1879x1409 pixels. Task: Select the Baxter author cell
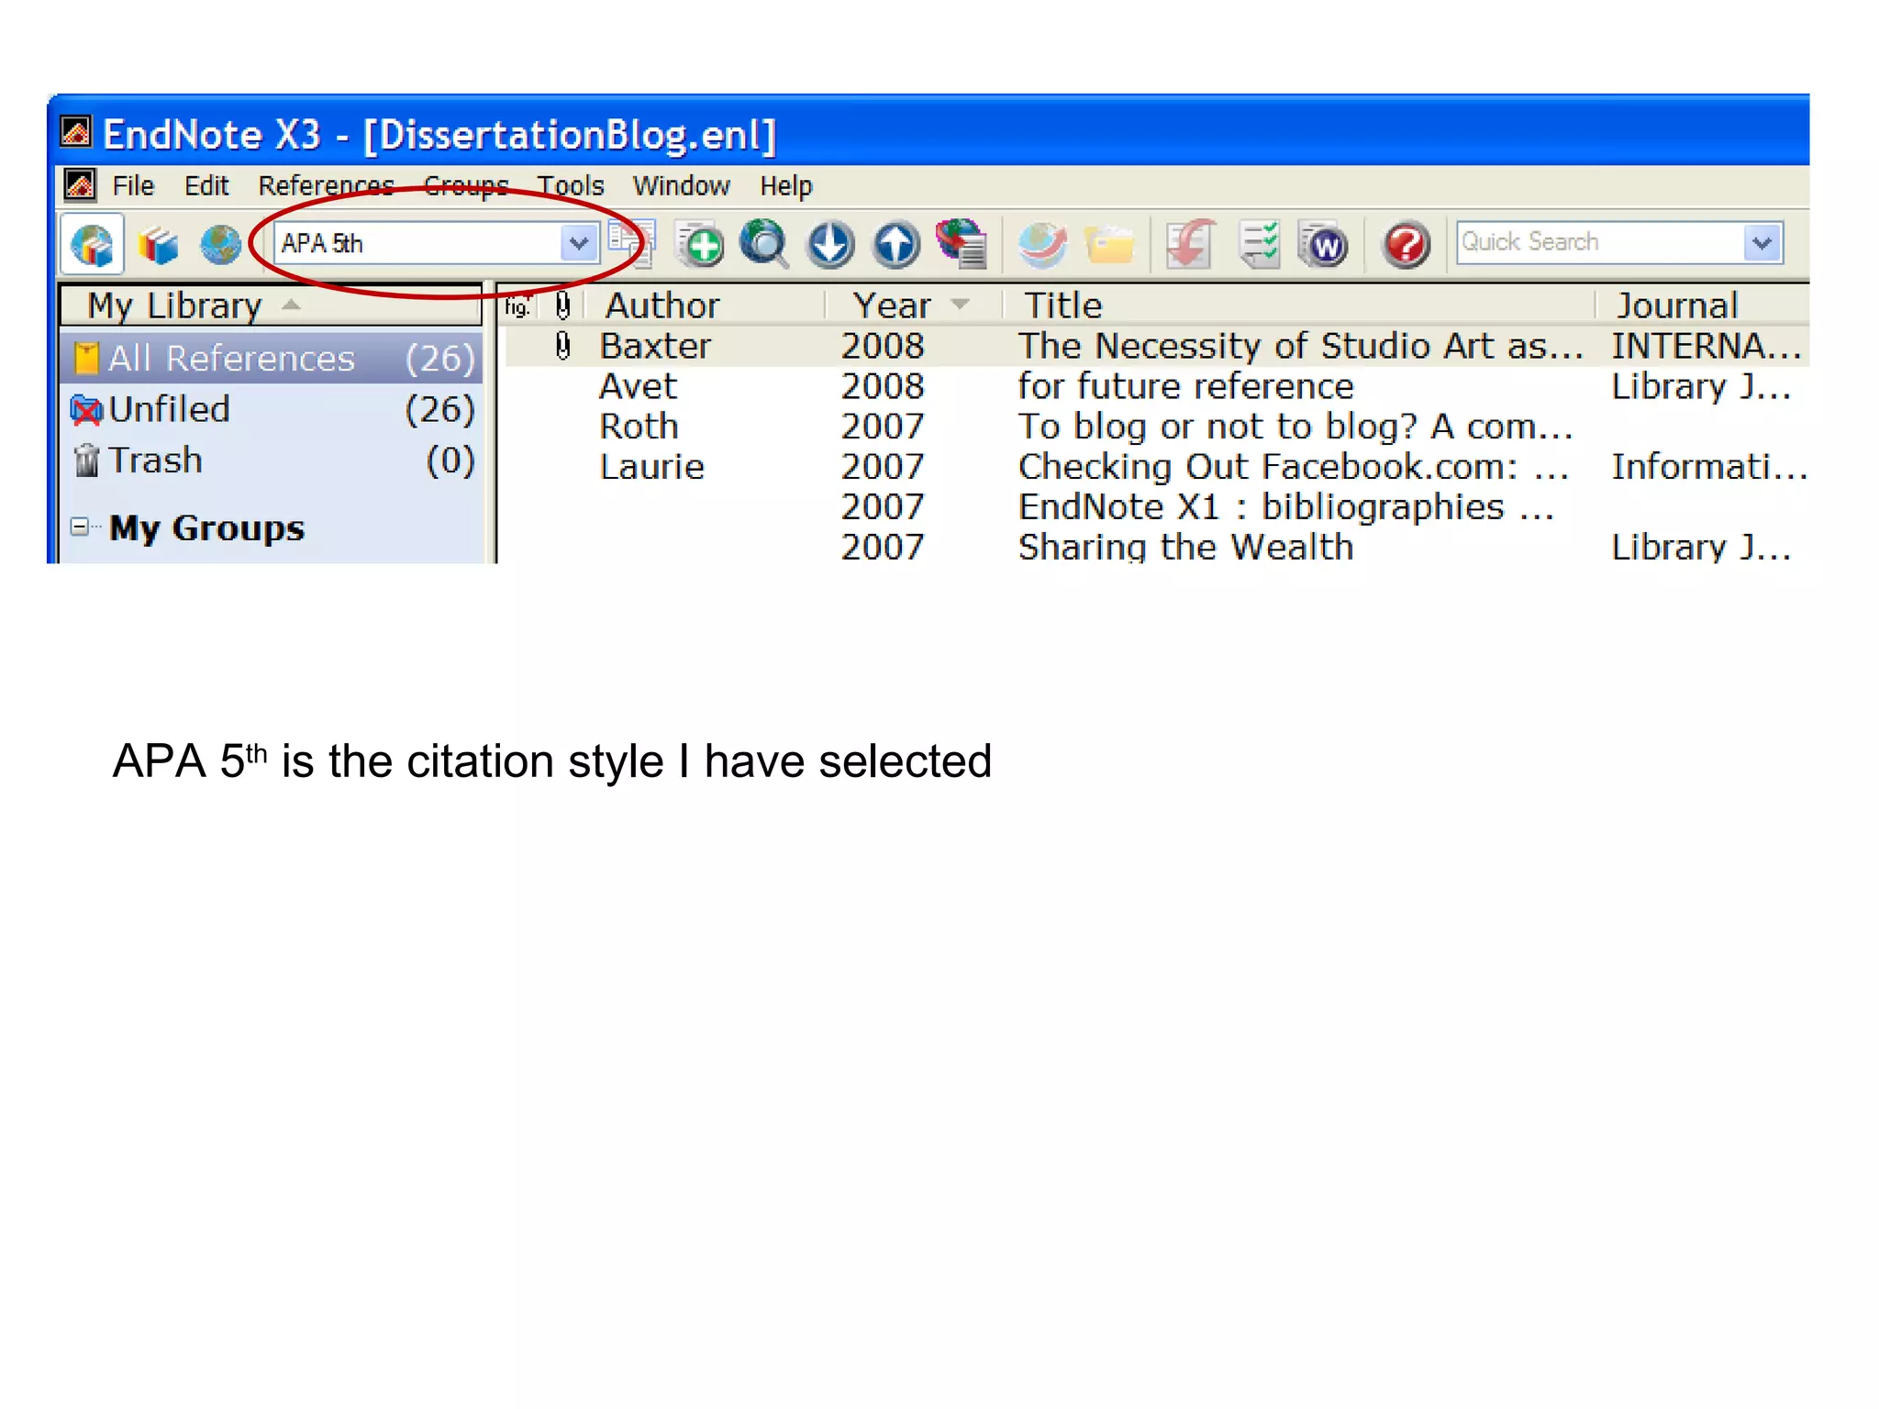coord(655,346)
